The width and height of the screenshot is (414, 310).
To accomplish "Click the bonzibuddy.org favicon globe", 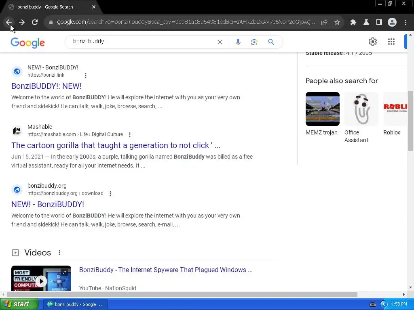I will [17, 190].
